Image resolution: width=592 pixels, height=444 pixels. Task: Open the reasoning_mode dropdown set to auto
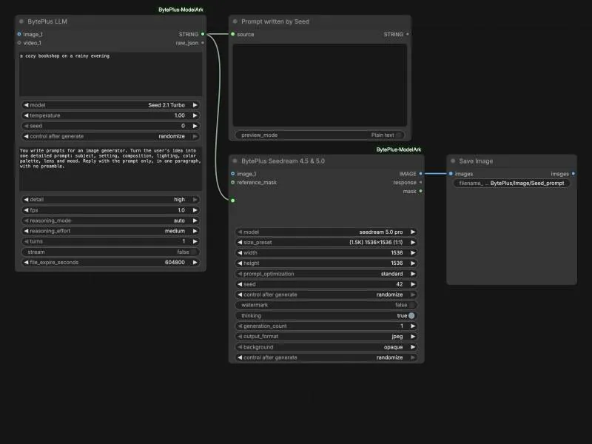110,221
